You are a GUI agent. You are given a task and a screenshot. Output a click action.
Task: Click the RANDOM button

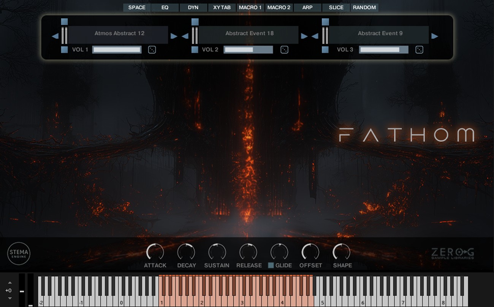[364, 7]
